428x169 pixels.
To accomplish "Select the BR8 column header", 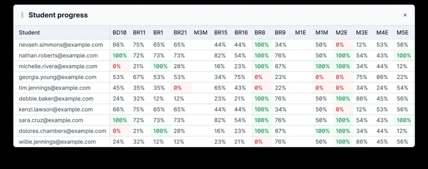I will pyautogui.click(x=260, y=33).
